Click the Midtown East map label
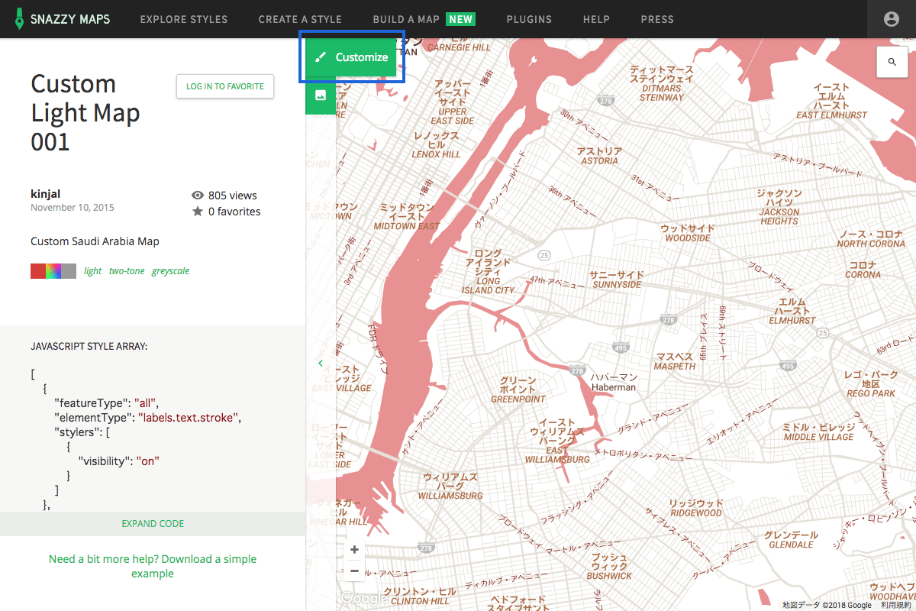Image resolution: width=916 pixels, height=611 pixels. pyautogui.click(x=407, y=217)
